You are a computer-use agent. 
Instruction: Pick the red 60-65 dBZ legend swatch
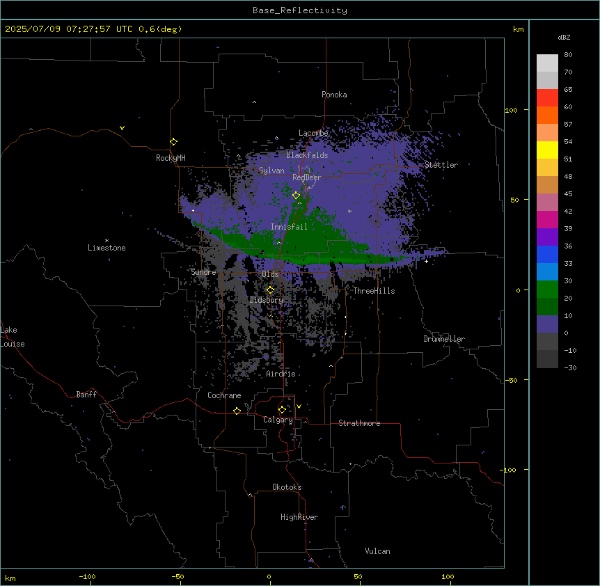(547, 98)
